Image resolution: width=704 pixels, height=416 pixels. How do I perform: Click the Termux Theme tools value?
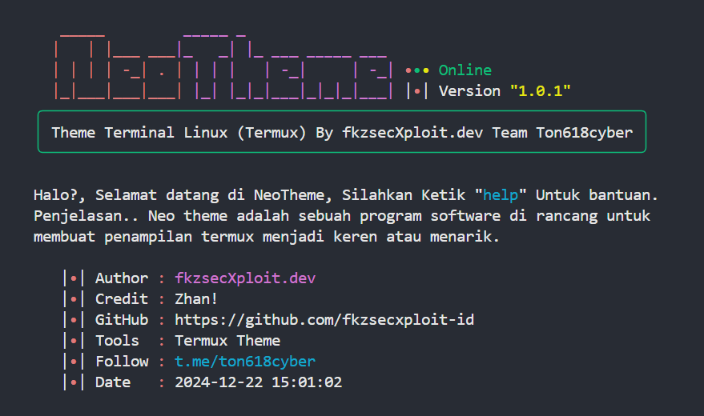click(227, 341)
